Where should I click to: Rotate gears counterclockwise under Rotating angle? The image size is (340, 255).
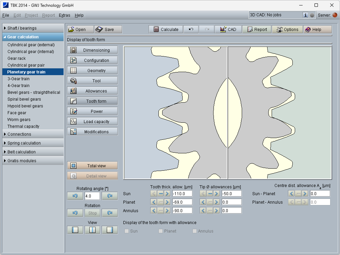click(75, 196)
